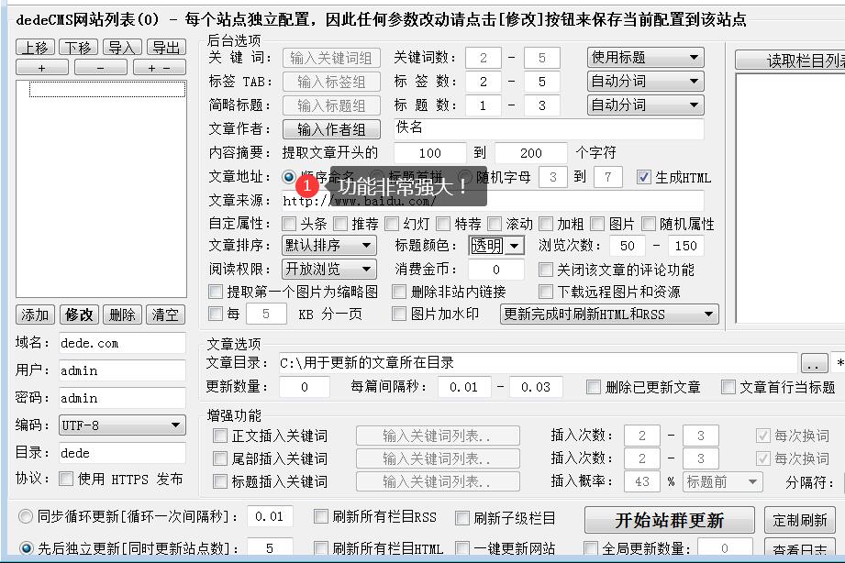
Task: Check 提取第一个图片为缩略图
Action: coord(216,292)
